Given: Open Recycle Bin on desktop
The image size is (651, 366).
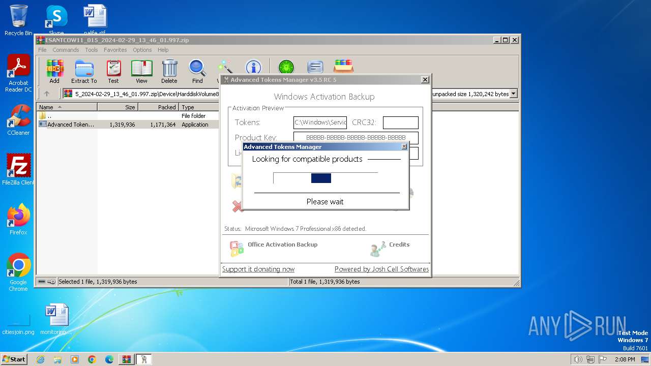Looking at the screenshot, I should 18,20.
